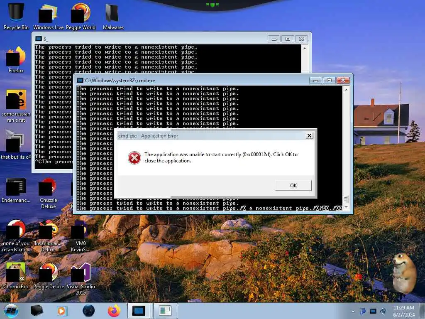Viewport: 425px width, 319px height.
Task: Minimize the C:\Windows\system32\cmd.exe window
Action: click(x=315, y=81)
